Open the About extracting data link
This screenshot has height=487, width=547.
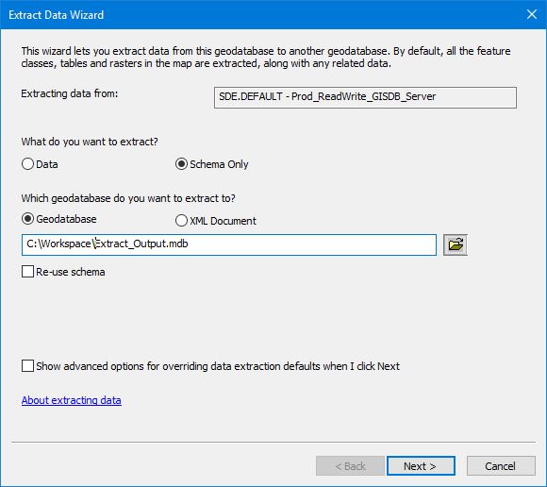(x=71, y=400)
